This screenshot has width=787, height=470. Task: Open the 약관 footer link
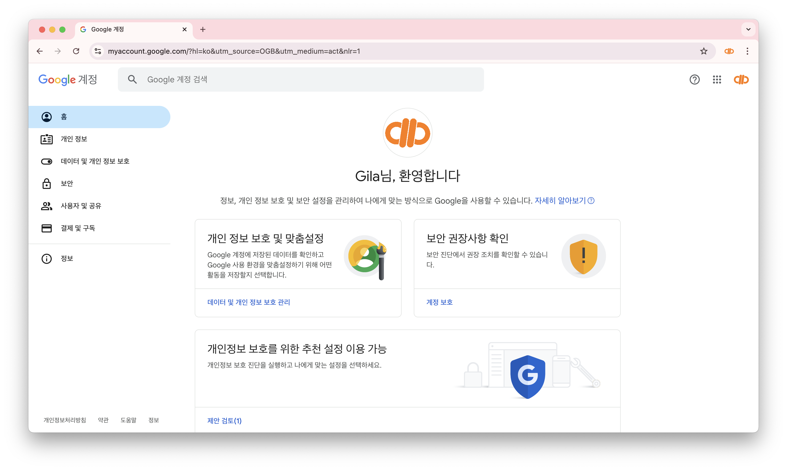103,420
